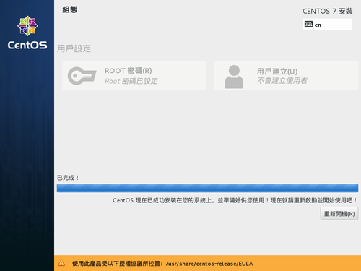361x271 pixels.
Task: Click the CentOS successfully installed message
Action: tap(235, 200)
